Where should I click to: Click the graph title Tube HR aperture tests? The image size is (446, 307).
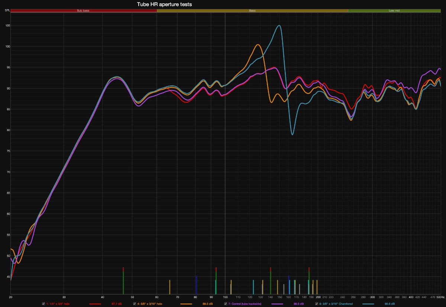pyautogui.click(x=165, y=4)
